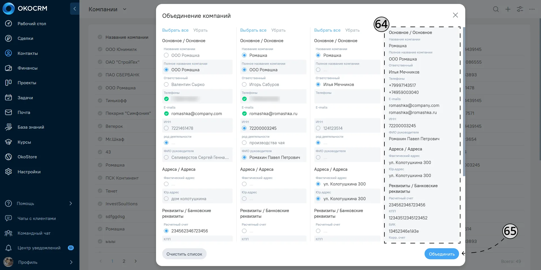541x270 pixels.
Task: Open the OkoStore icon in sidebar
Action: tap(8, 157)
